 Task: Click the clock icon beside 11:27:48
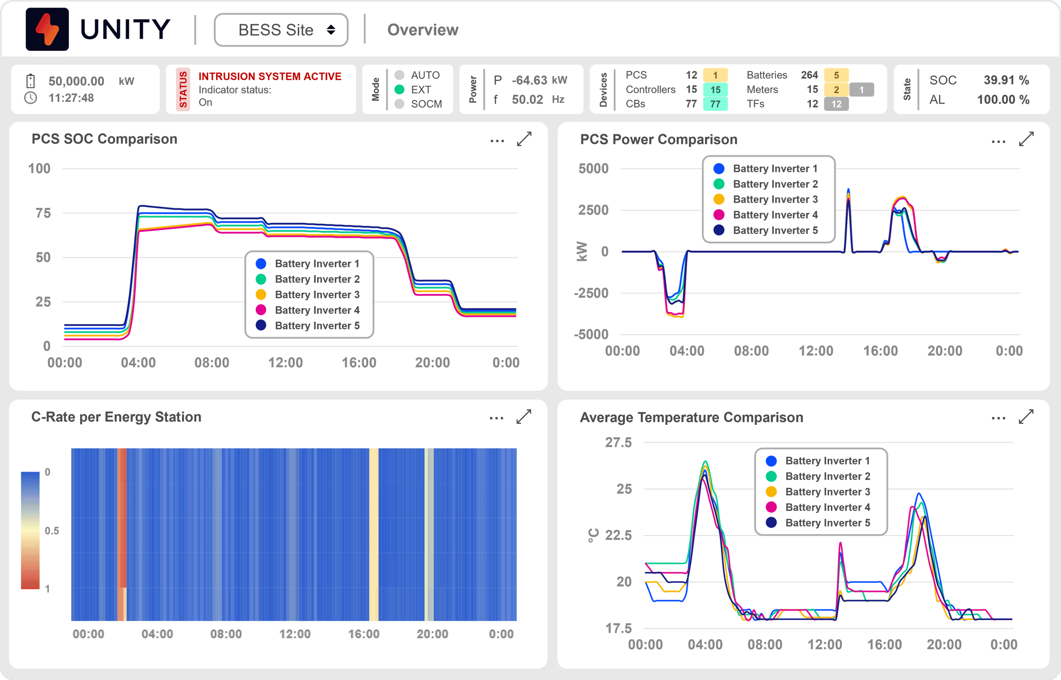[31, 98]
